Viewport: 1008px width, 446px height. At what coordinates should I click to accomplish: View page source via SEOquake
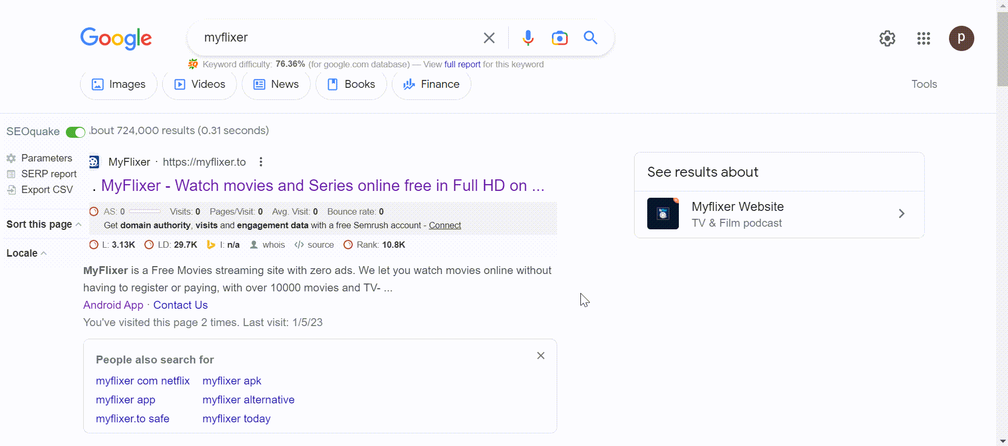[314, 245]
